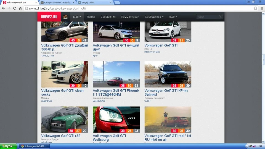Open the browser home page icon
This screenshot has height=149, width=265.
20,8
